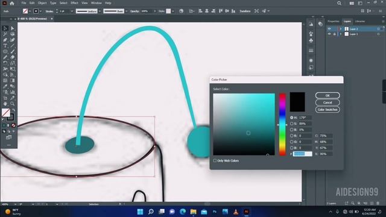Enable Only Web Colors checkbox
Viewport: 386px width, 217px height.
pos(215,161)
